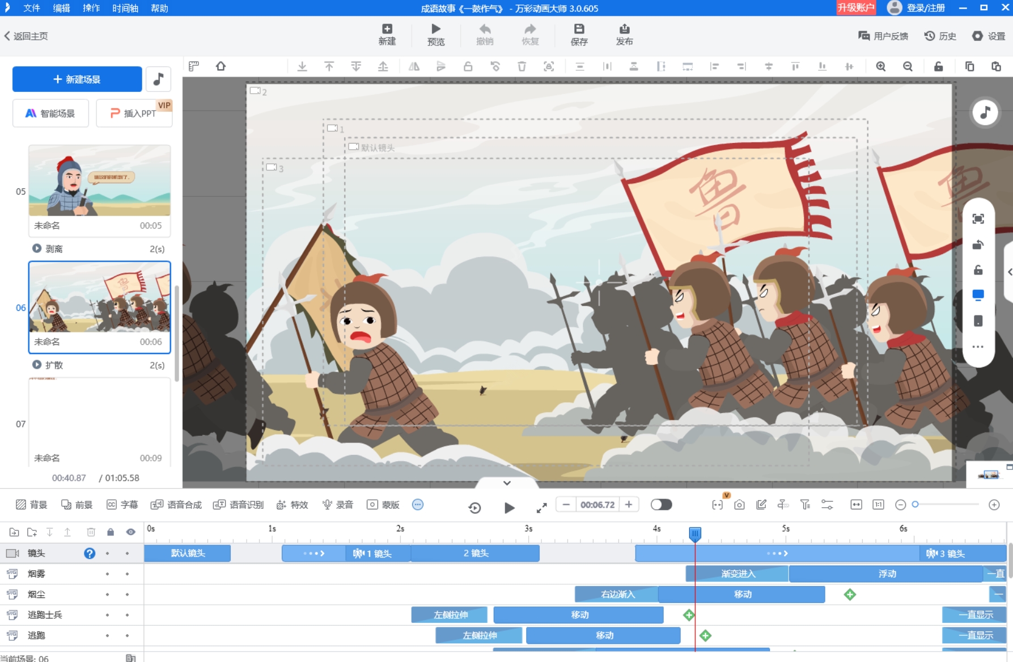Click the round music note button on canvas
1013x662 pixels.
pyautogui.click(x=985, y=112)
